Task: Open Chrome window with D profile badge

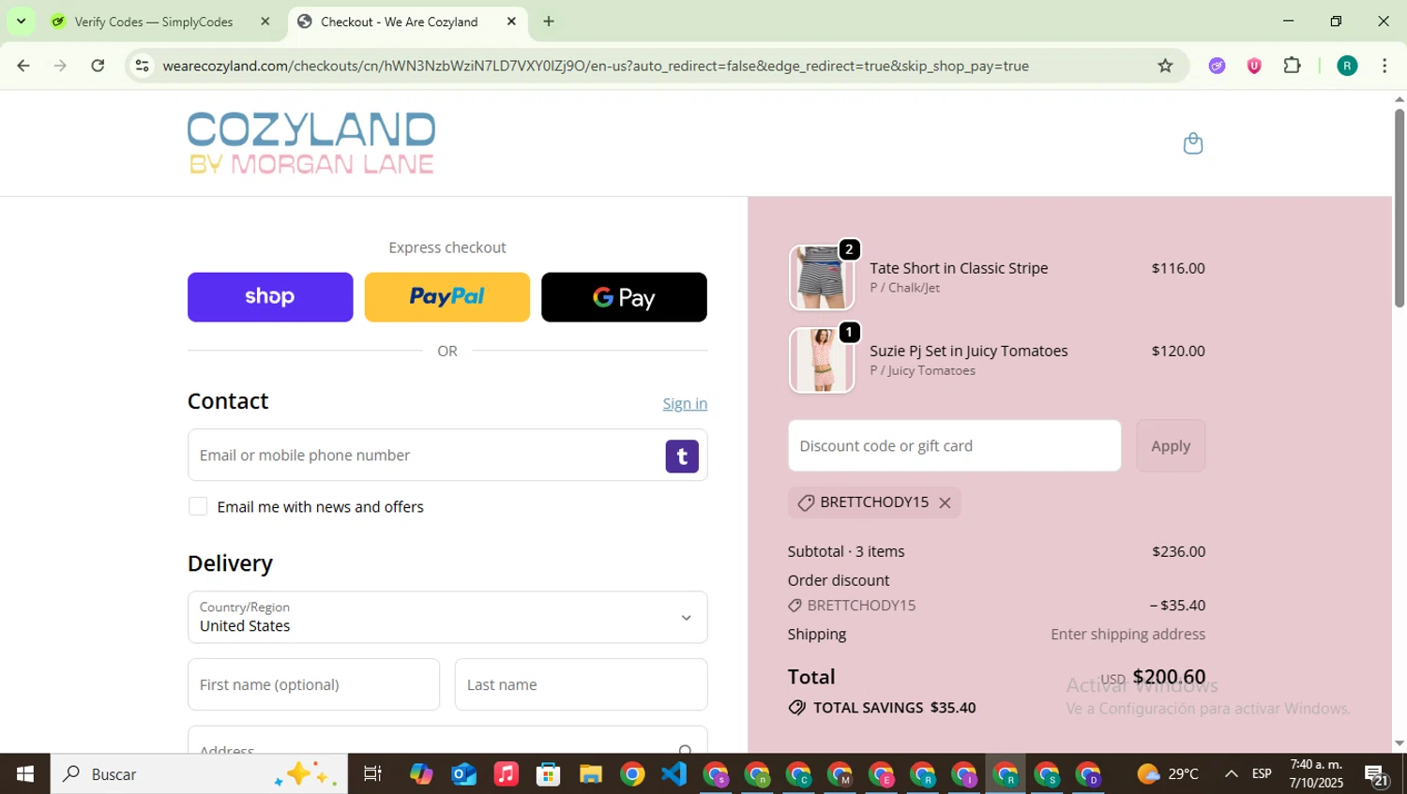Action: point(1088,774)
